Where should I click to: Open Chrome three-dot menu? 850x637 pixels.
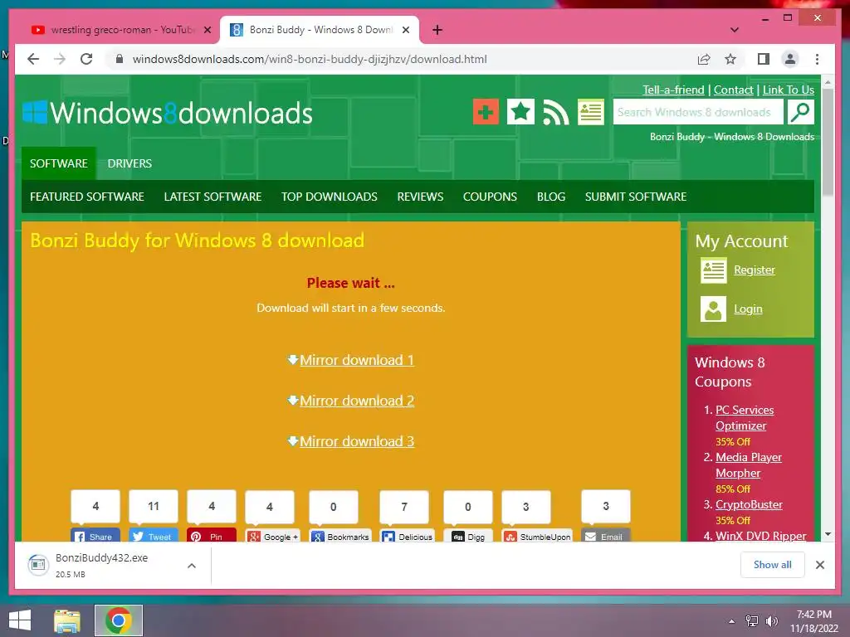tap(817, 59)
